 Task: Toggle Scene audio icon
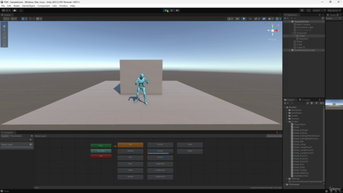(250, 19)
